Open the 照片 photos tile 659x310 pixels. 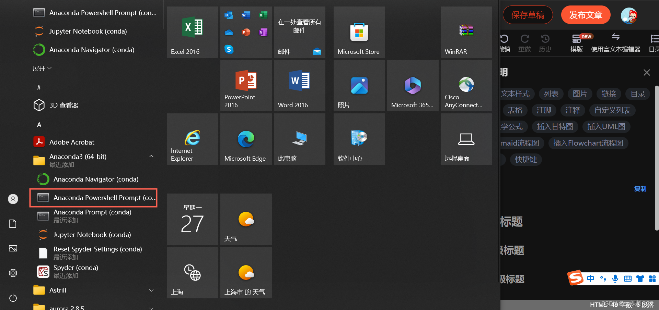tap(359, 86)
